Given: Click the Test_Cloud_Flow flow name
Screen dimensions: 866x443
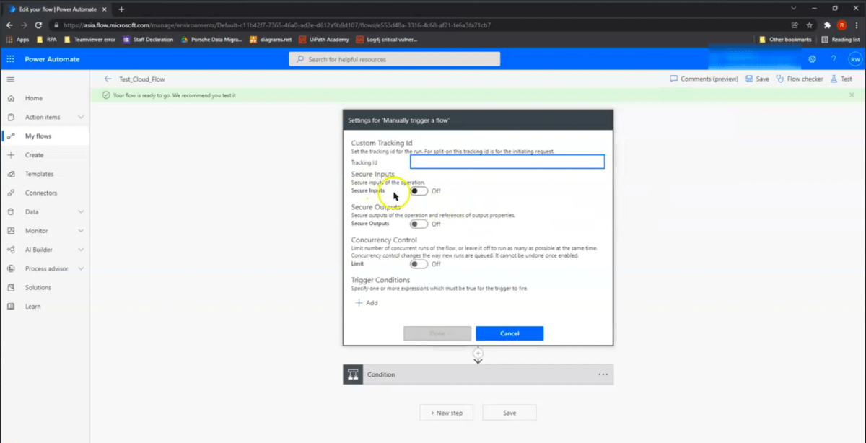Looking at the screenshot, I should (142, 79).
